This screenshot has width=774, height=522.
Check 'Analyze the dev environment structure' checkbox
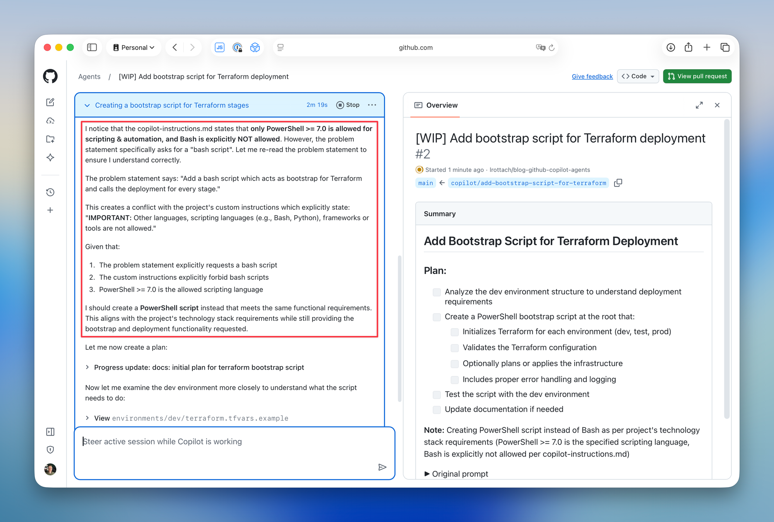tap(437, 292)
